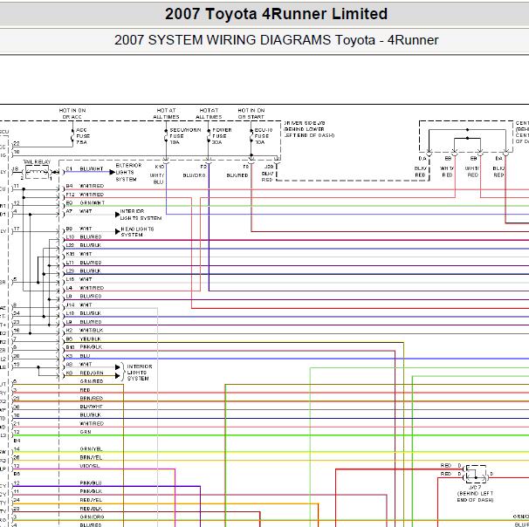Select the 'DRIVER SIDE J/B' location note

tap(309, 129)
